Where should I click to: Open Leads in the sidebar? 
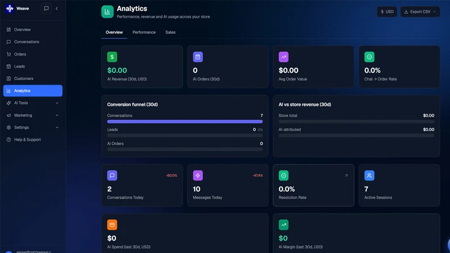[33, 66]
